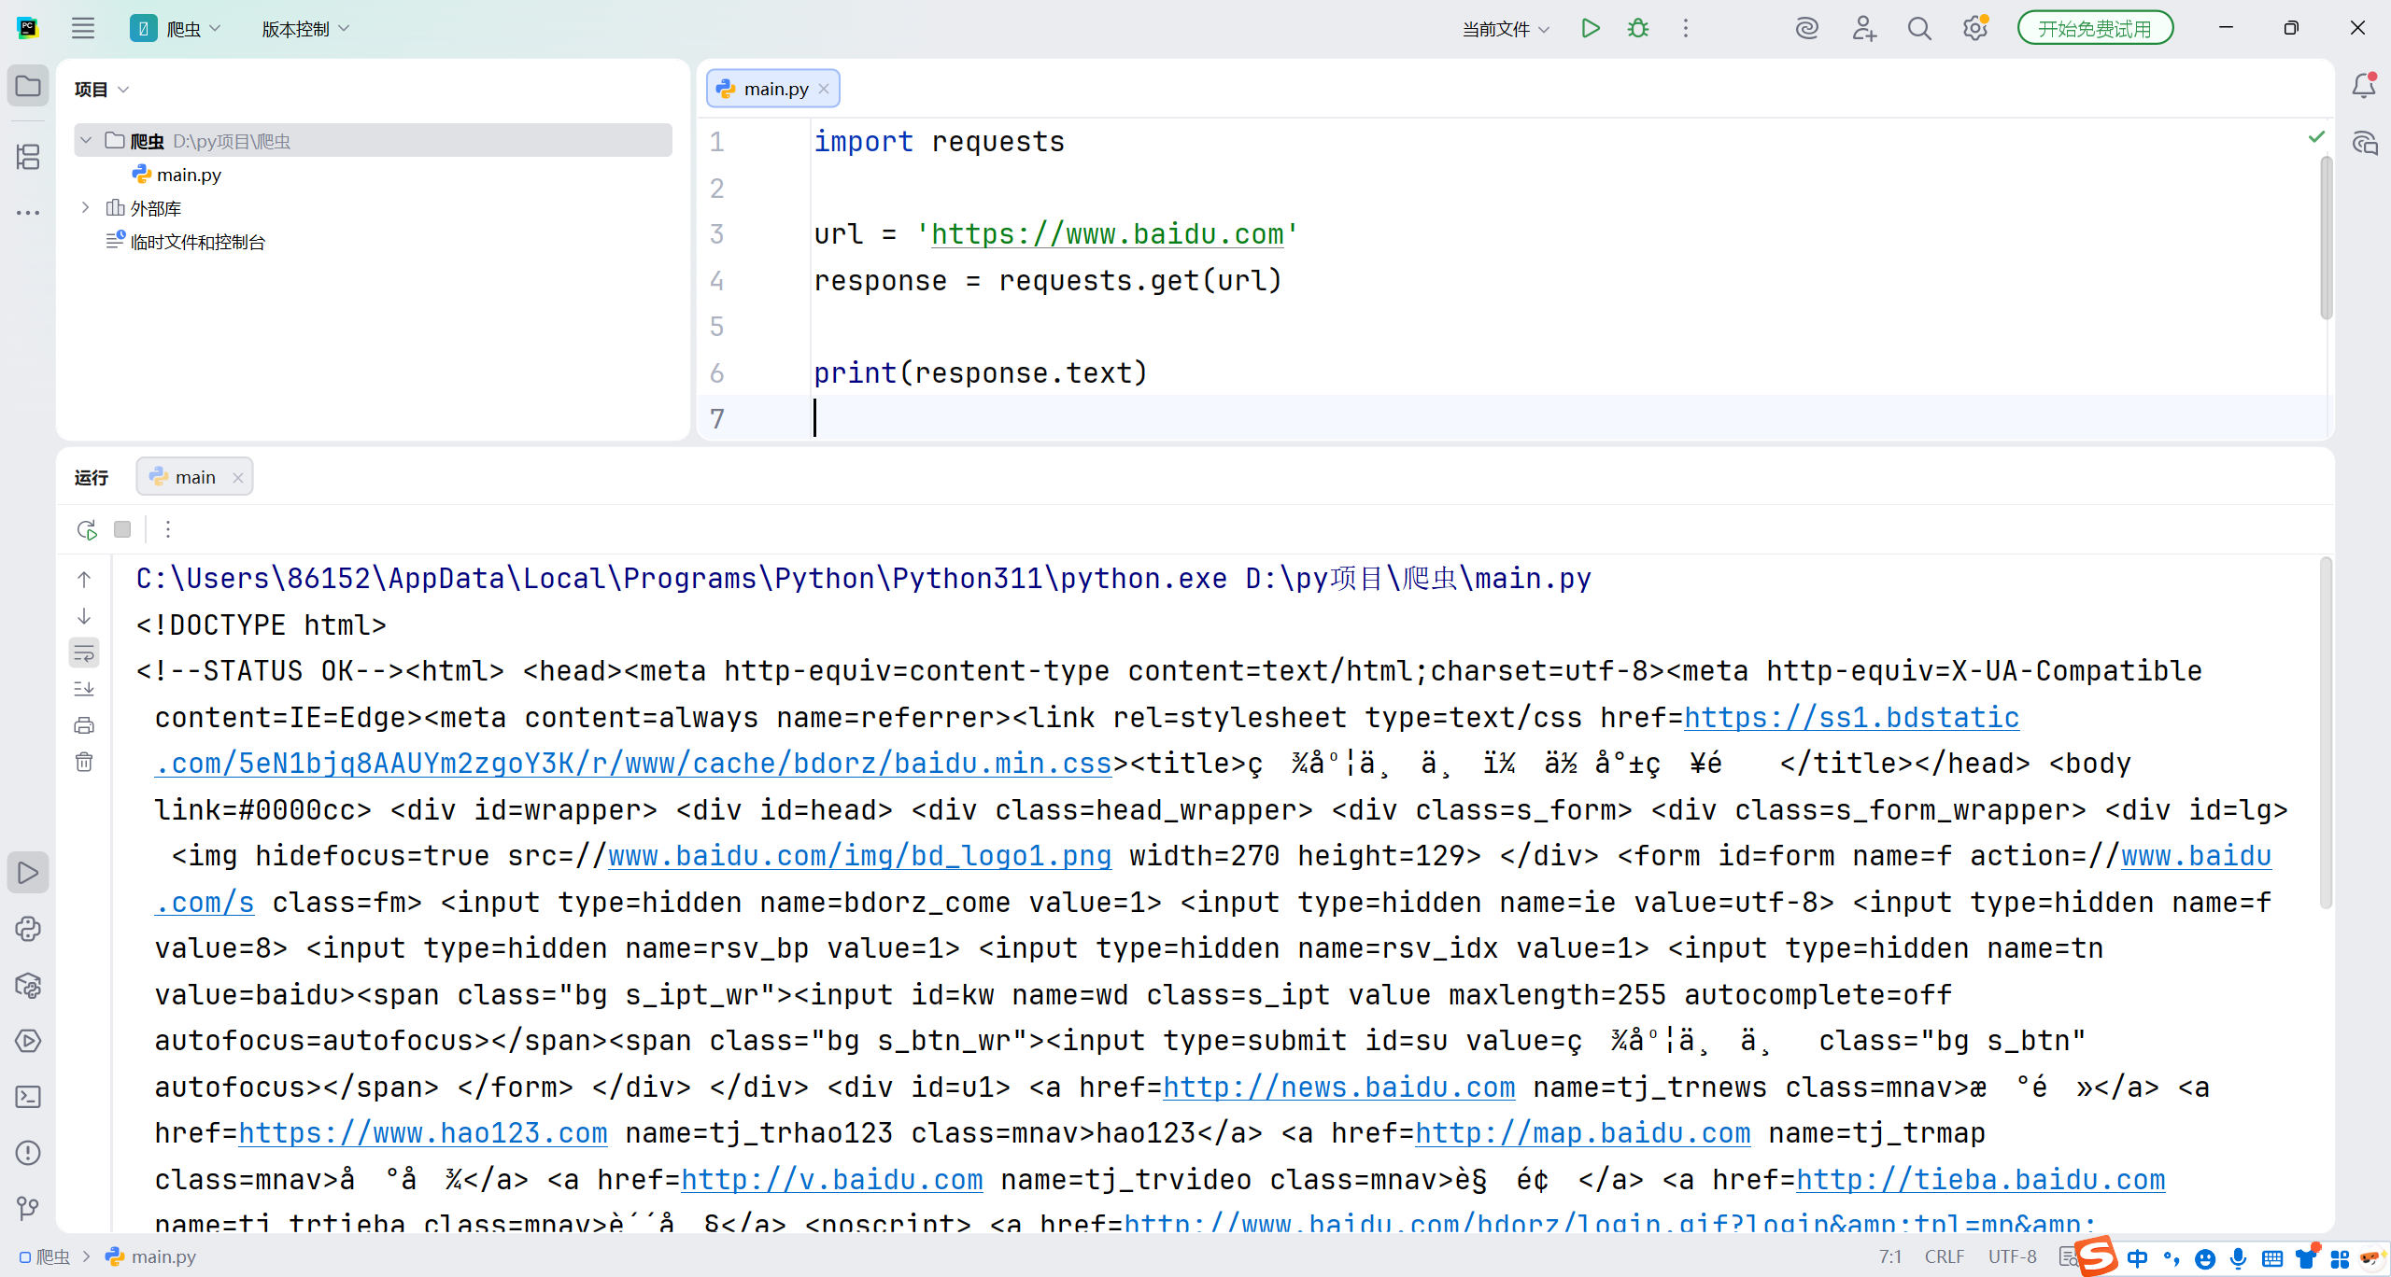Open the Structure tool window

28,157
